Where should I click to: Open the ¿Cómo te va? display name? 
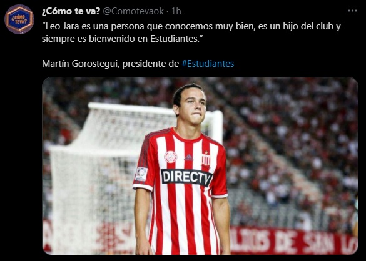point(71,11)
